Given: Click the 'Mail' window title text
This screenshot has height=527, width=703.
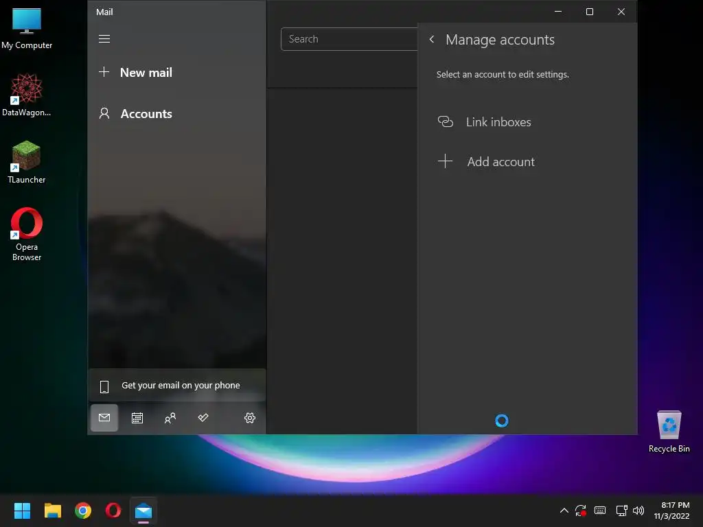Looking at the screenshot, I should (x=104, y=12).
